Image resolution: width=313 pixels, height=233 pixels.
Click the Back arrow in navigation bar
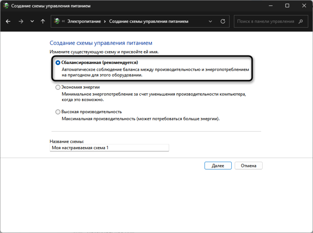(8, 21)
